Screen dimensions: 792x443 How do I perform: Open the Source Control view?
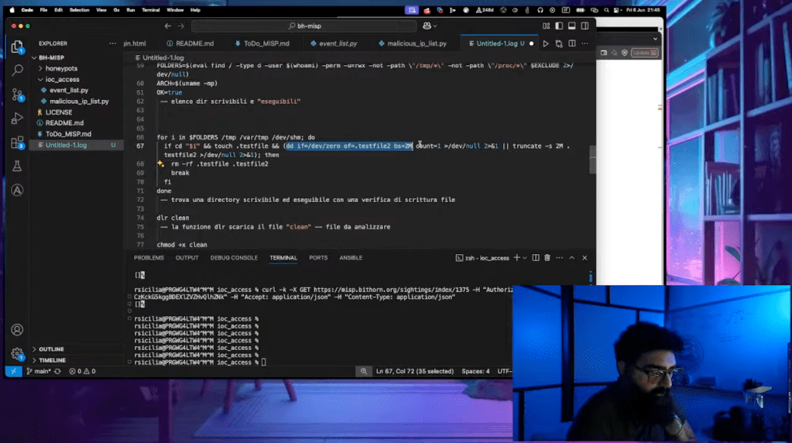17,94
